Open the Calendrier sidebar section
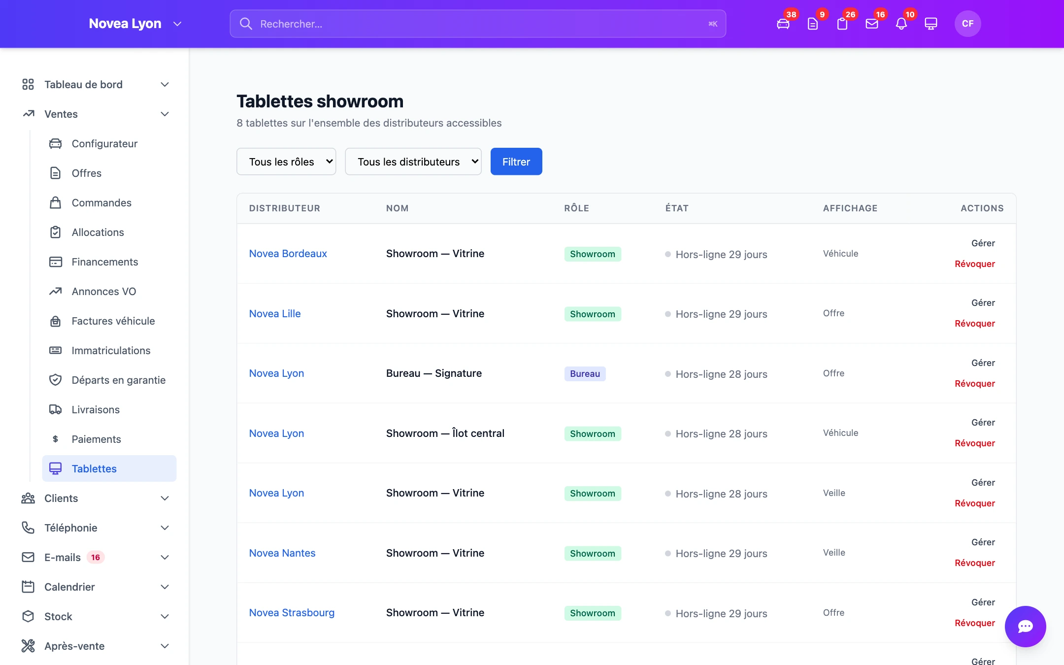1064x665 pixels. tap(96, 587)
